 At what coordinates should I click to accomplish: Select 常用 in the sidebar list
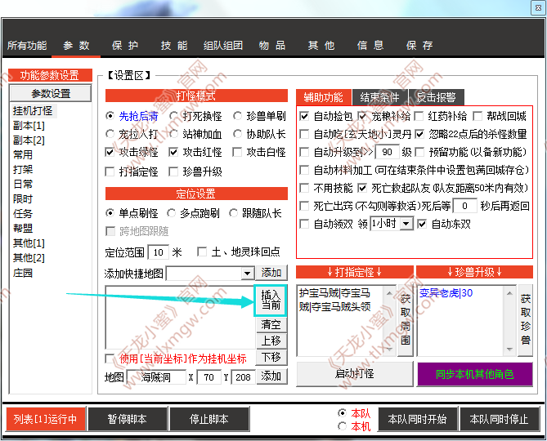(23, 154)
